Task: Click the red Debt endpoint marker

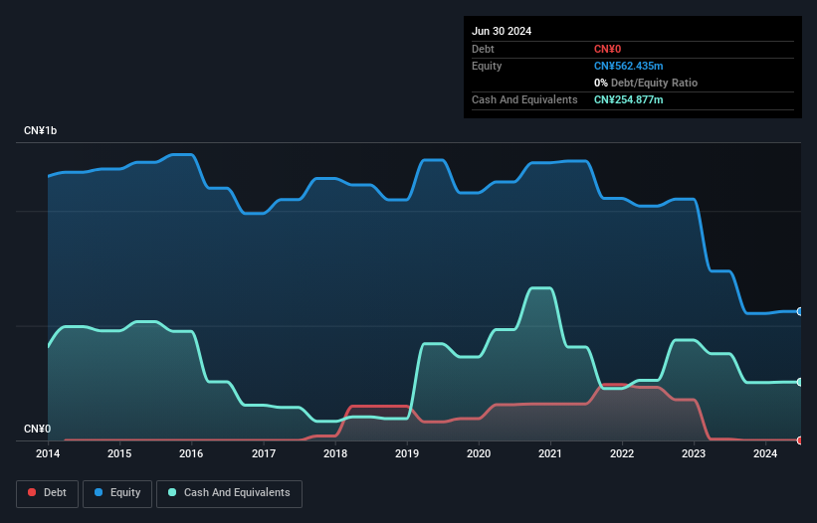Action: 800,440
